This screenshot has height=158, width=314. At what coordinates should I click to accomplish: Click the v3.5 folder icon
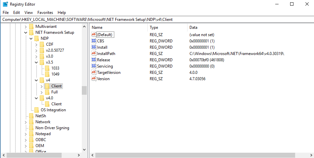click(x=42, y=62)
